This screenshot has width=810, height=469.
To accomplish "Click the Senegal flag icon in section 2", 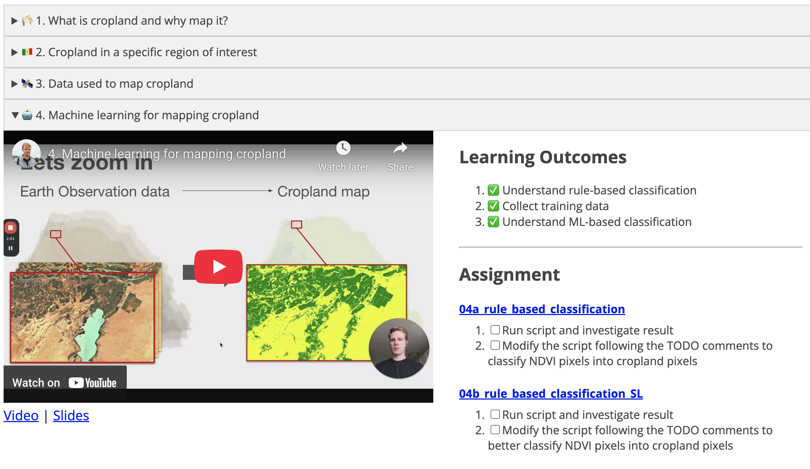I will coord(27,52).
